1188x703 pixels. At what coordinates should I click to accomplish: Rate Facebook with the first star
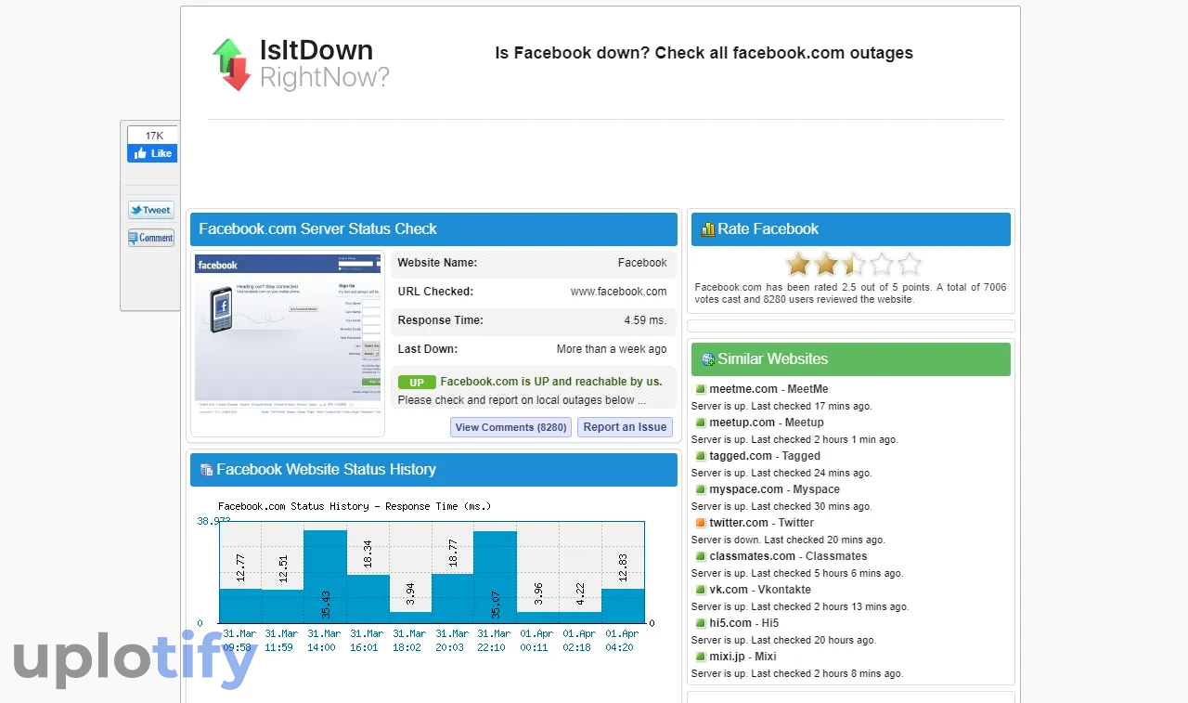point(798,265)
